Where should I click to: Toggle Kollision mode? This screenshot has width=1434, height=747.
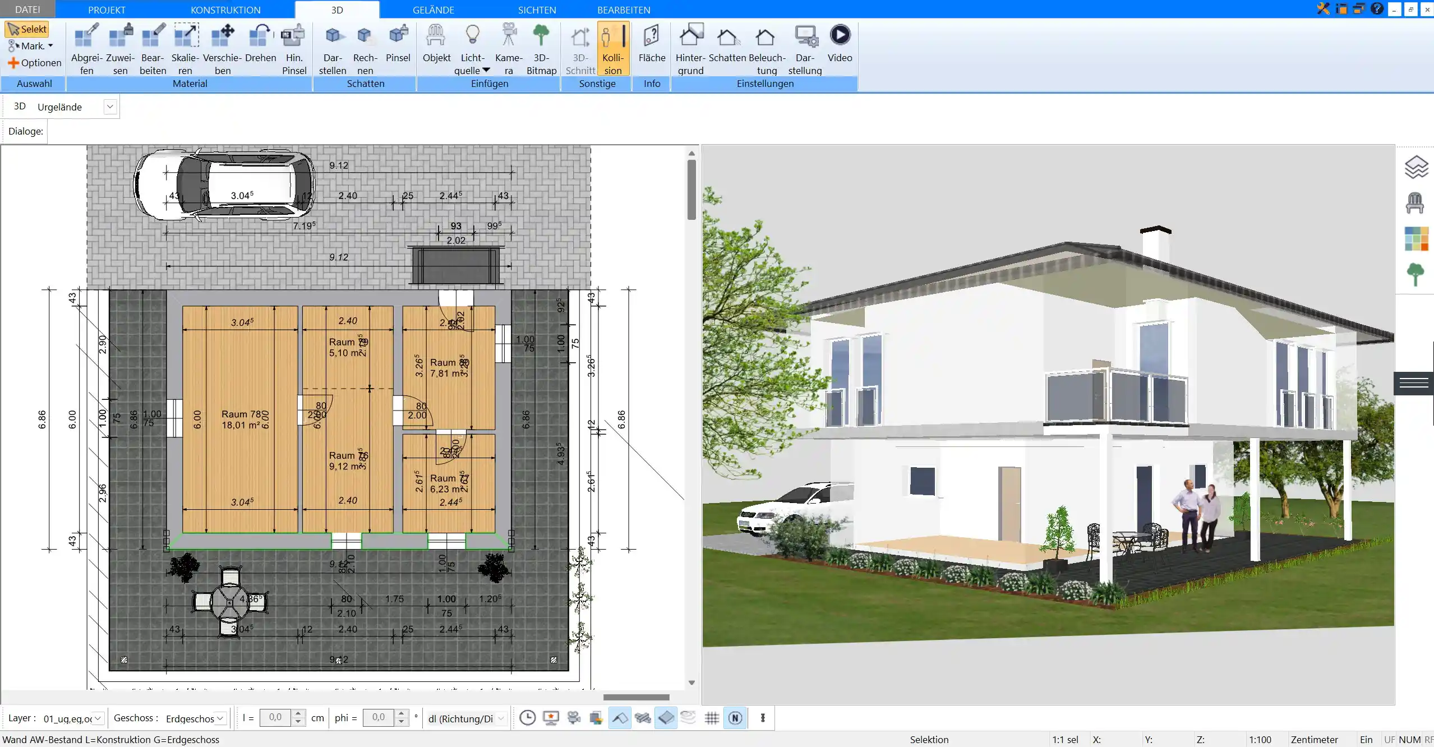(613, 49)
